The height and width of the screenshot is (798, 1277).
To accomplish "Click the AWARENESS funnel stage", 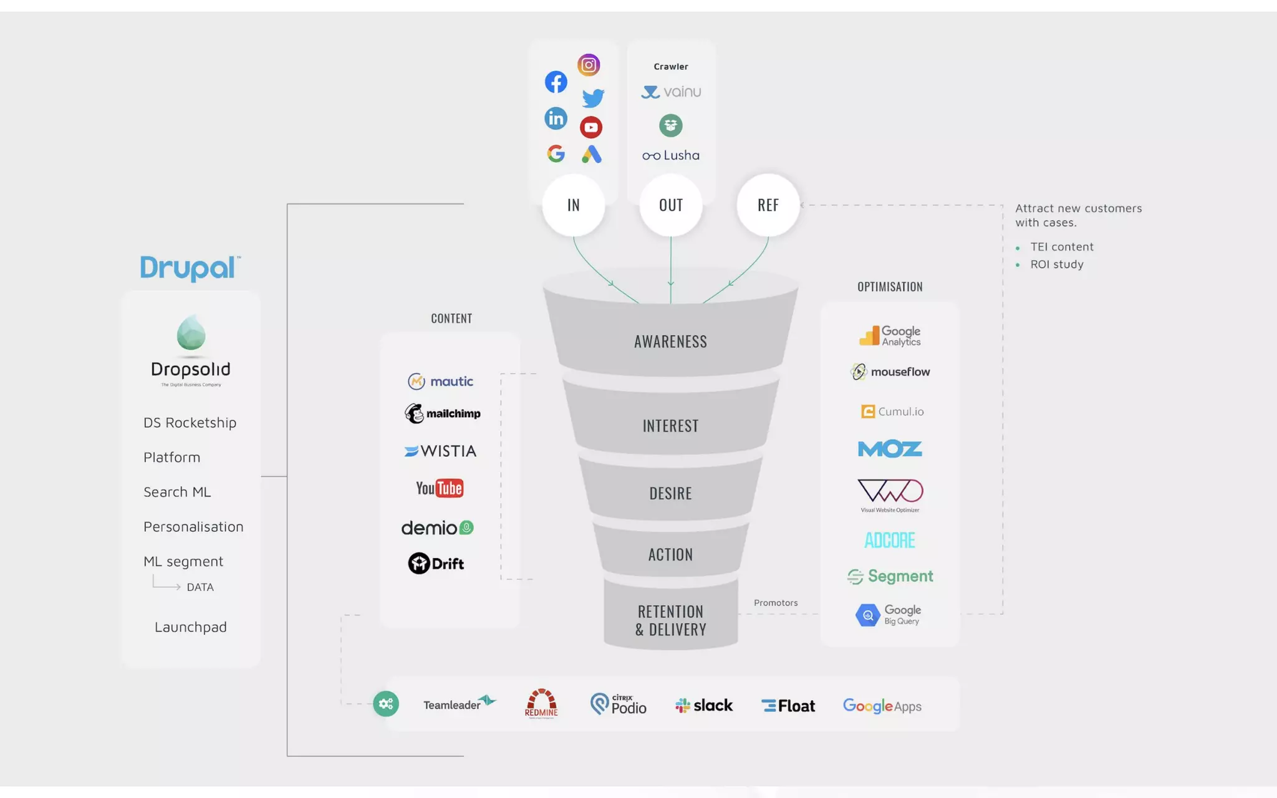I will [x=670, y=342].
